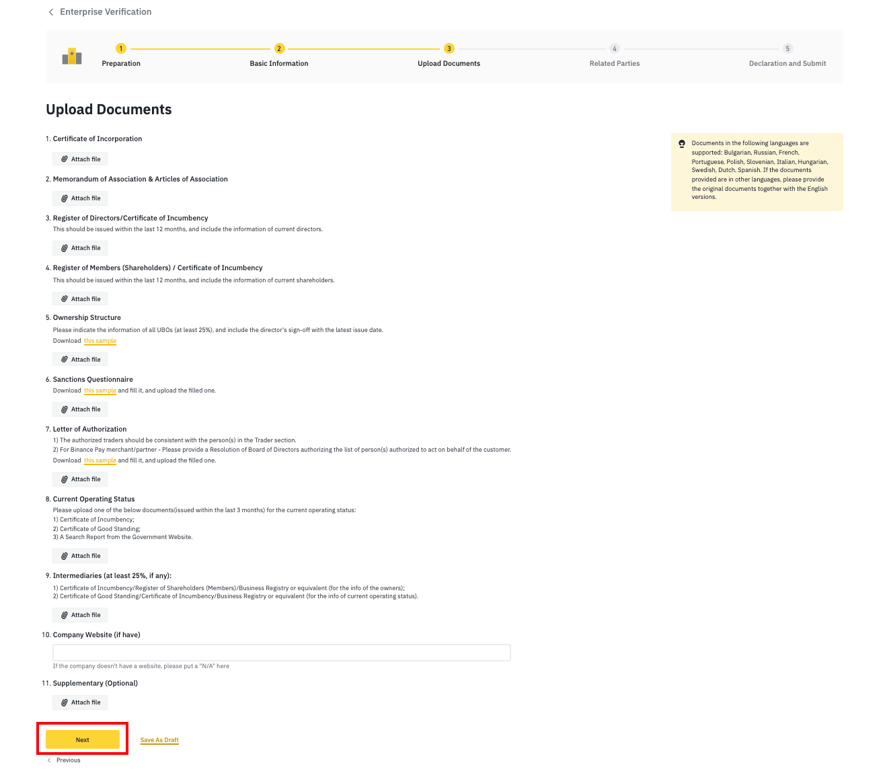Attach file for Sanctions Questionnaire
The image size is (889, 773).
(x=80, y=409)
